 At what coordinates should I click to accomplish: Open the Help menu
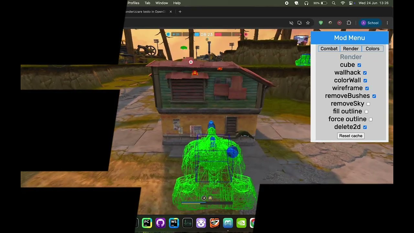point(177,3)
